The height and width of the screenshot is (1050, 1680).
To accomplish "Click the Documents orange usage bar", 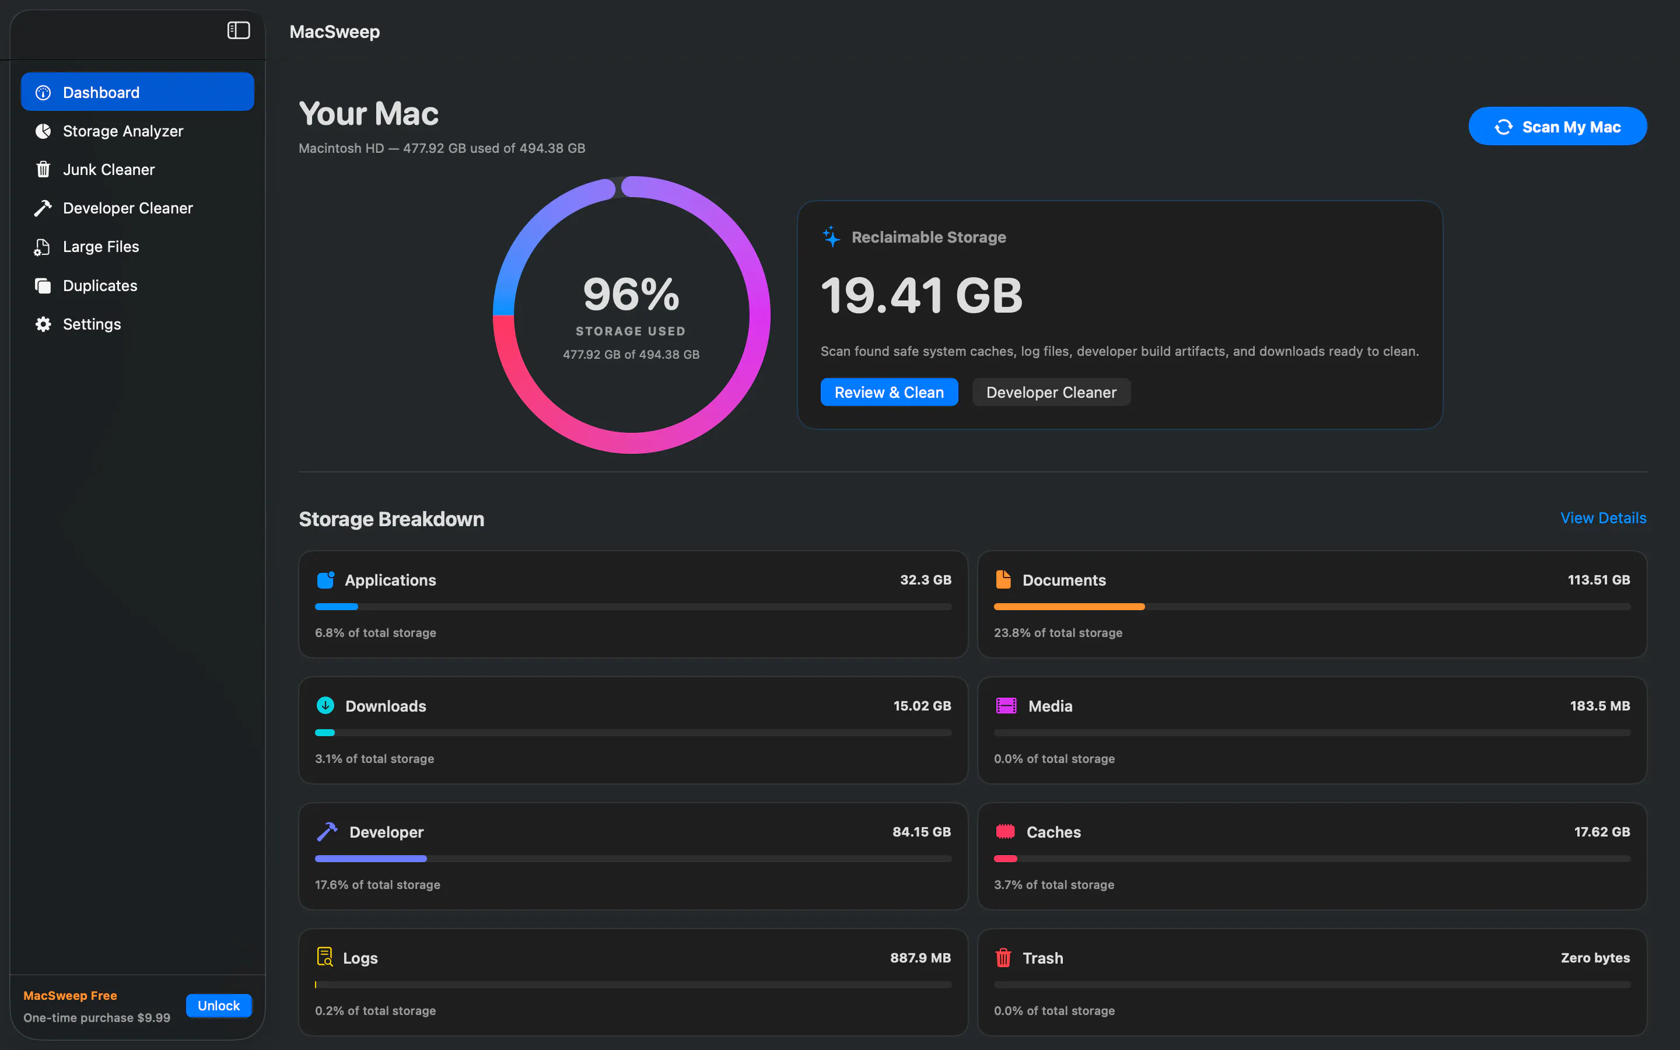I will (x=1069, y=607).
